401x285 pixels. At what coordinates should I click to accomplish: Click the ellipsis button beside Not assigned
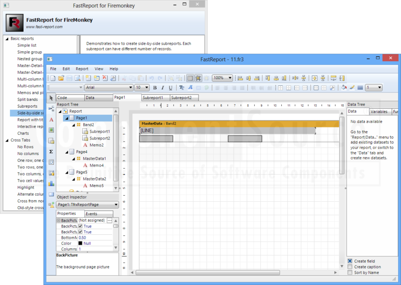[x=109, y=220]
